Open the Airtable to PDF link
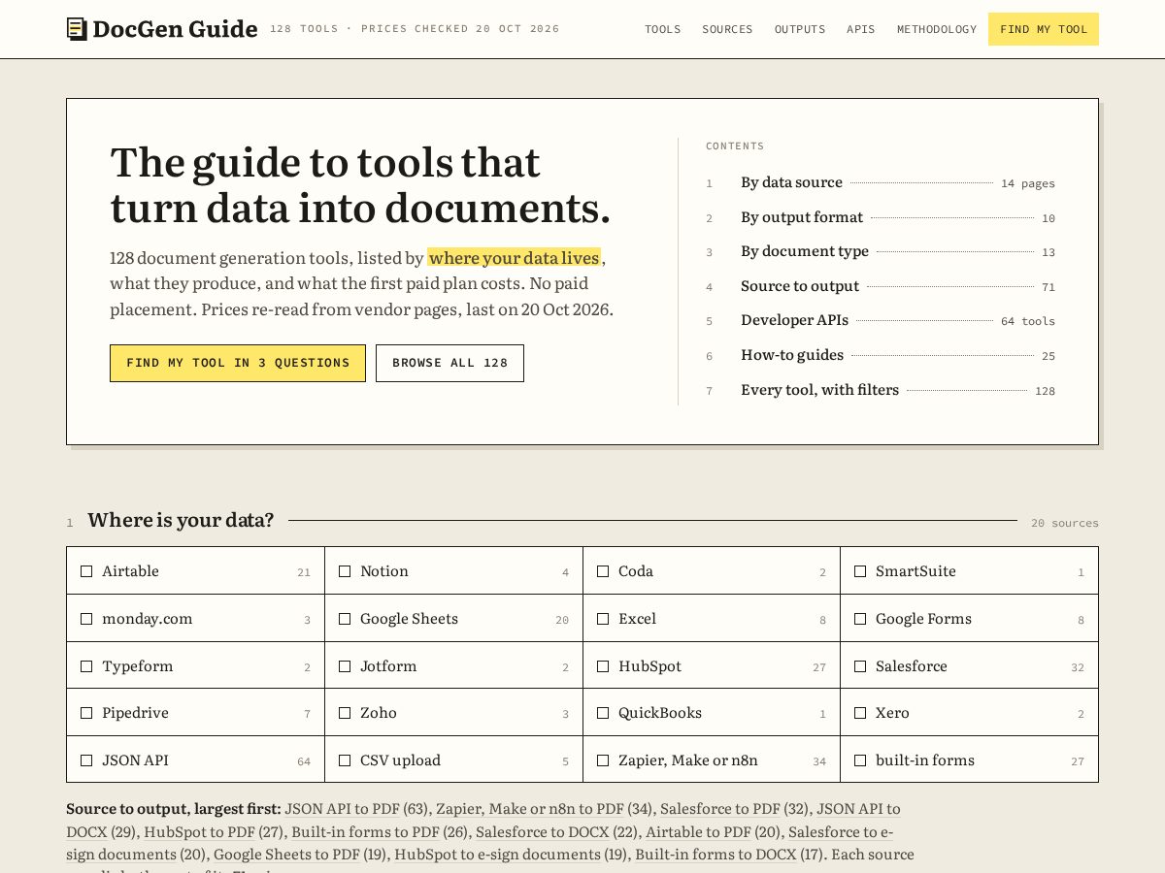1165x873 pixels. [699, 832]
